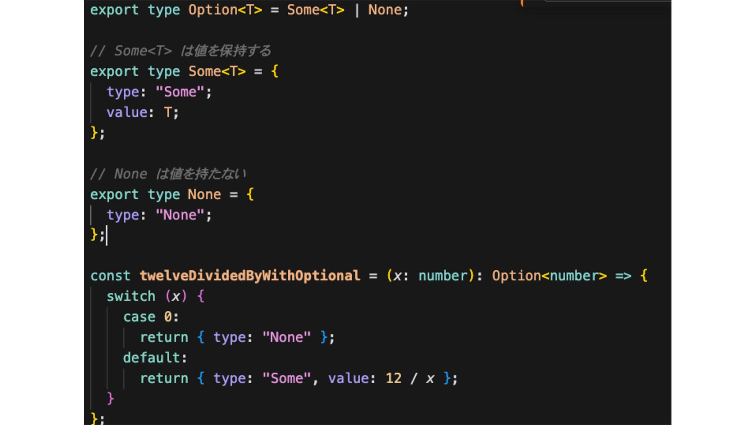The width and height of the screenshot is (755, 425).
Task: Click the twelveDividedByWithOptional function name
Action: click(x=250, y=276)
